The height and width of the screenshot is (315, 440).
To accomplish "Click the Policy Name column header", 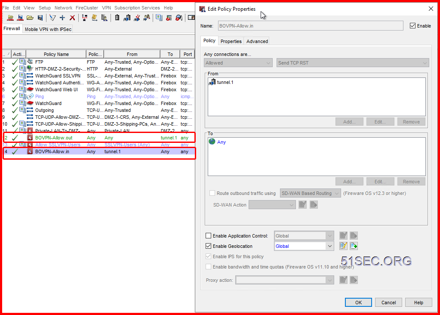I will click(x=56, y=54).
